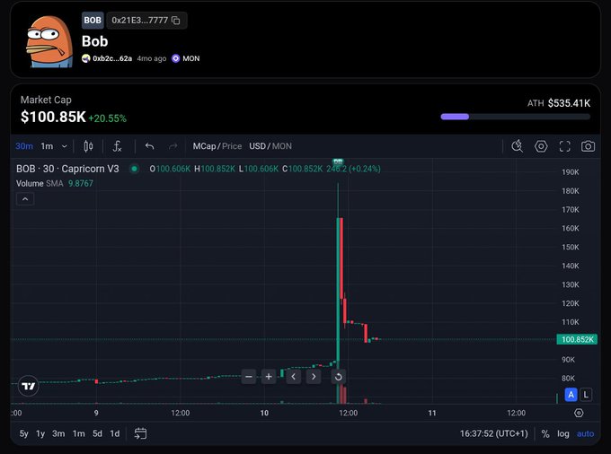611x454 pixels.
Task: Open the candlestick chart type selector
Action: pos(88,146)
